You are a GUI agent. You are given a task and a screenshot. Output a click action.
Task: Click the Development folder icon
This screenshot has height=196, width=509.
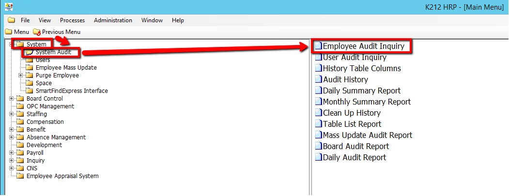coord(20,145)
